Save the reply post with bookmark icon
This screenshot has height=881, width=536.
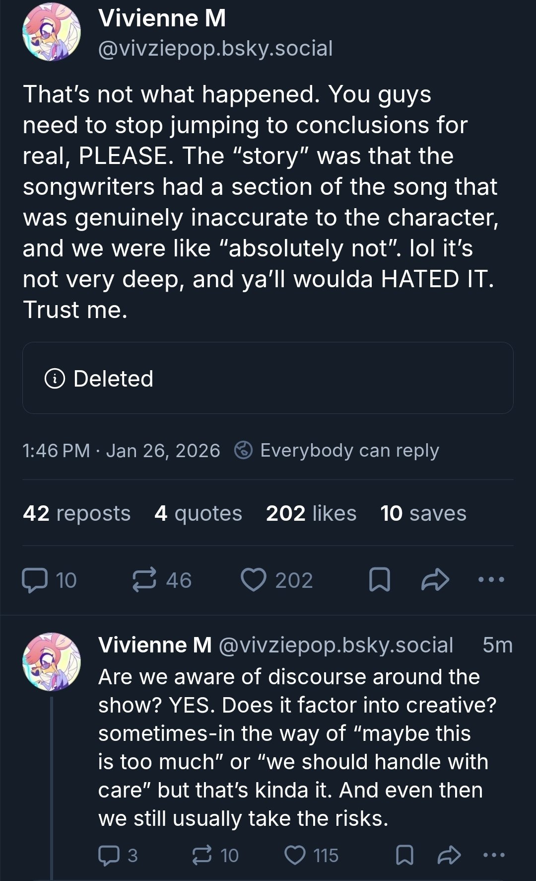[x=404, y=855]
